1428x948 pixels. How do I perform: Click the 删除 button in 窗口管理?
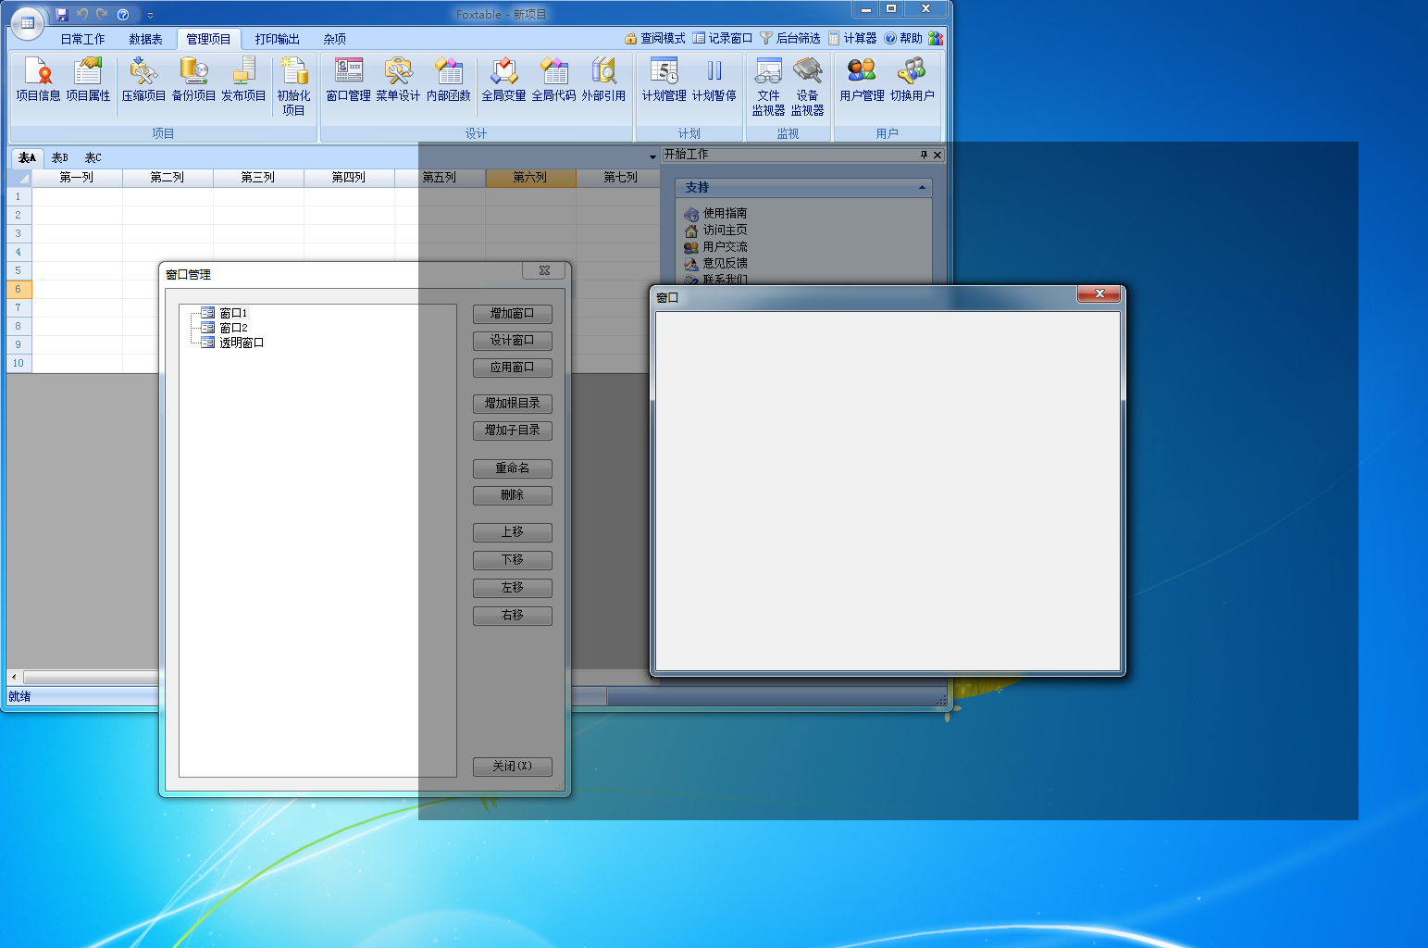(512, 495)
